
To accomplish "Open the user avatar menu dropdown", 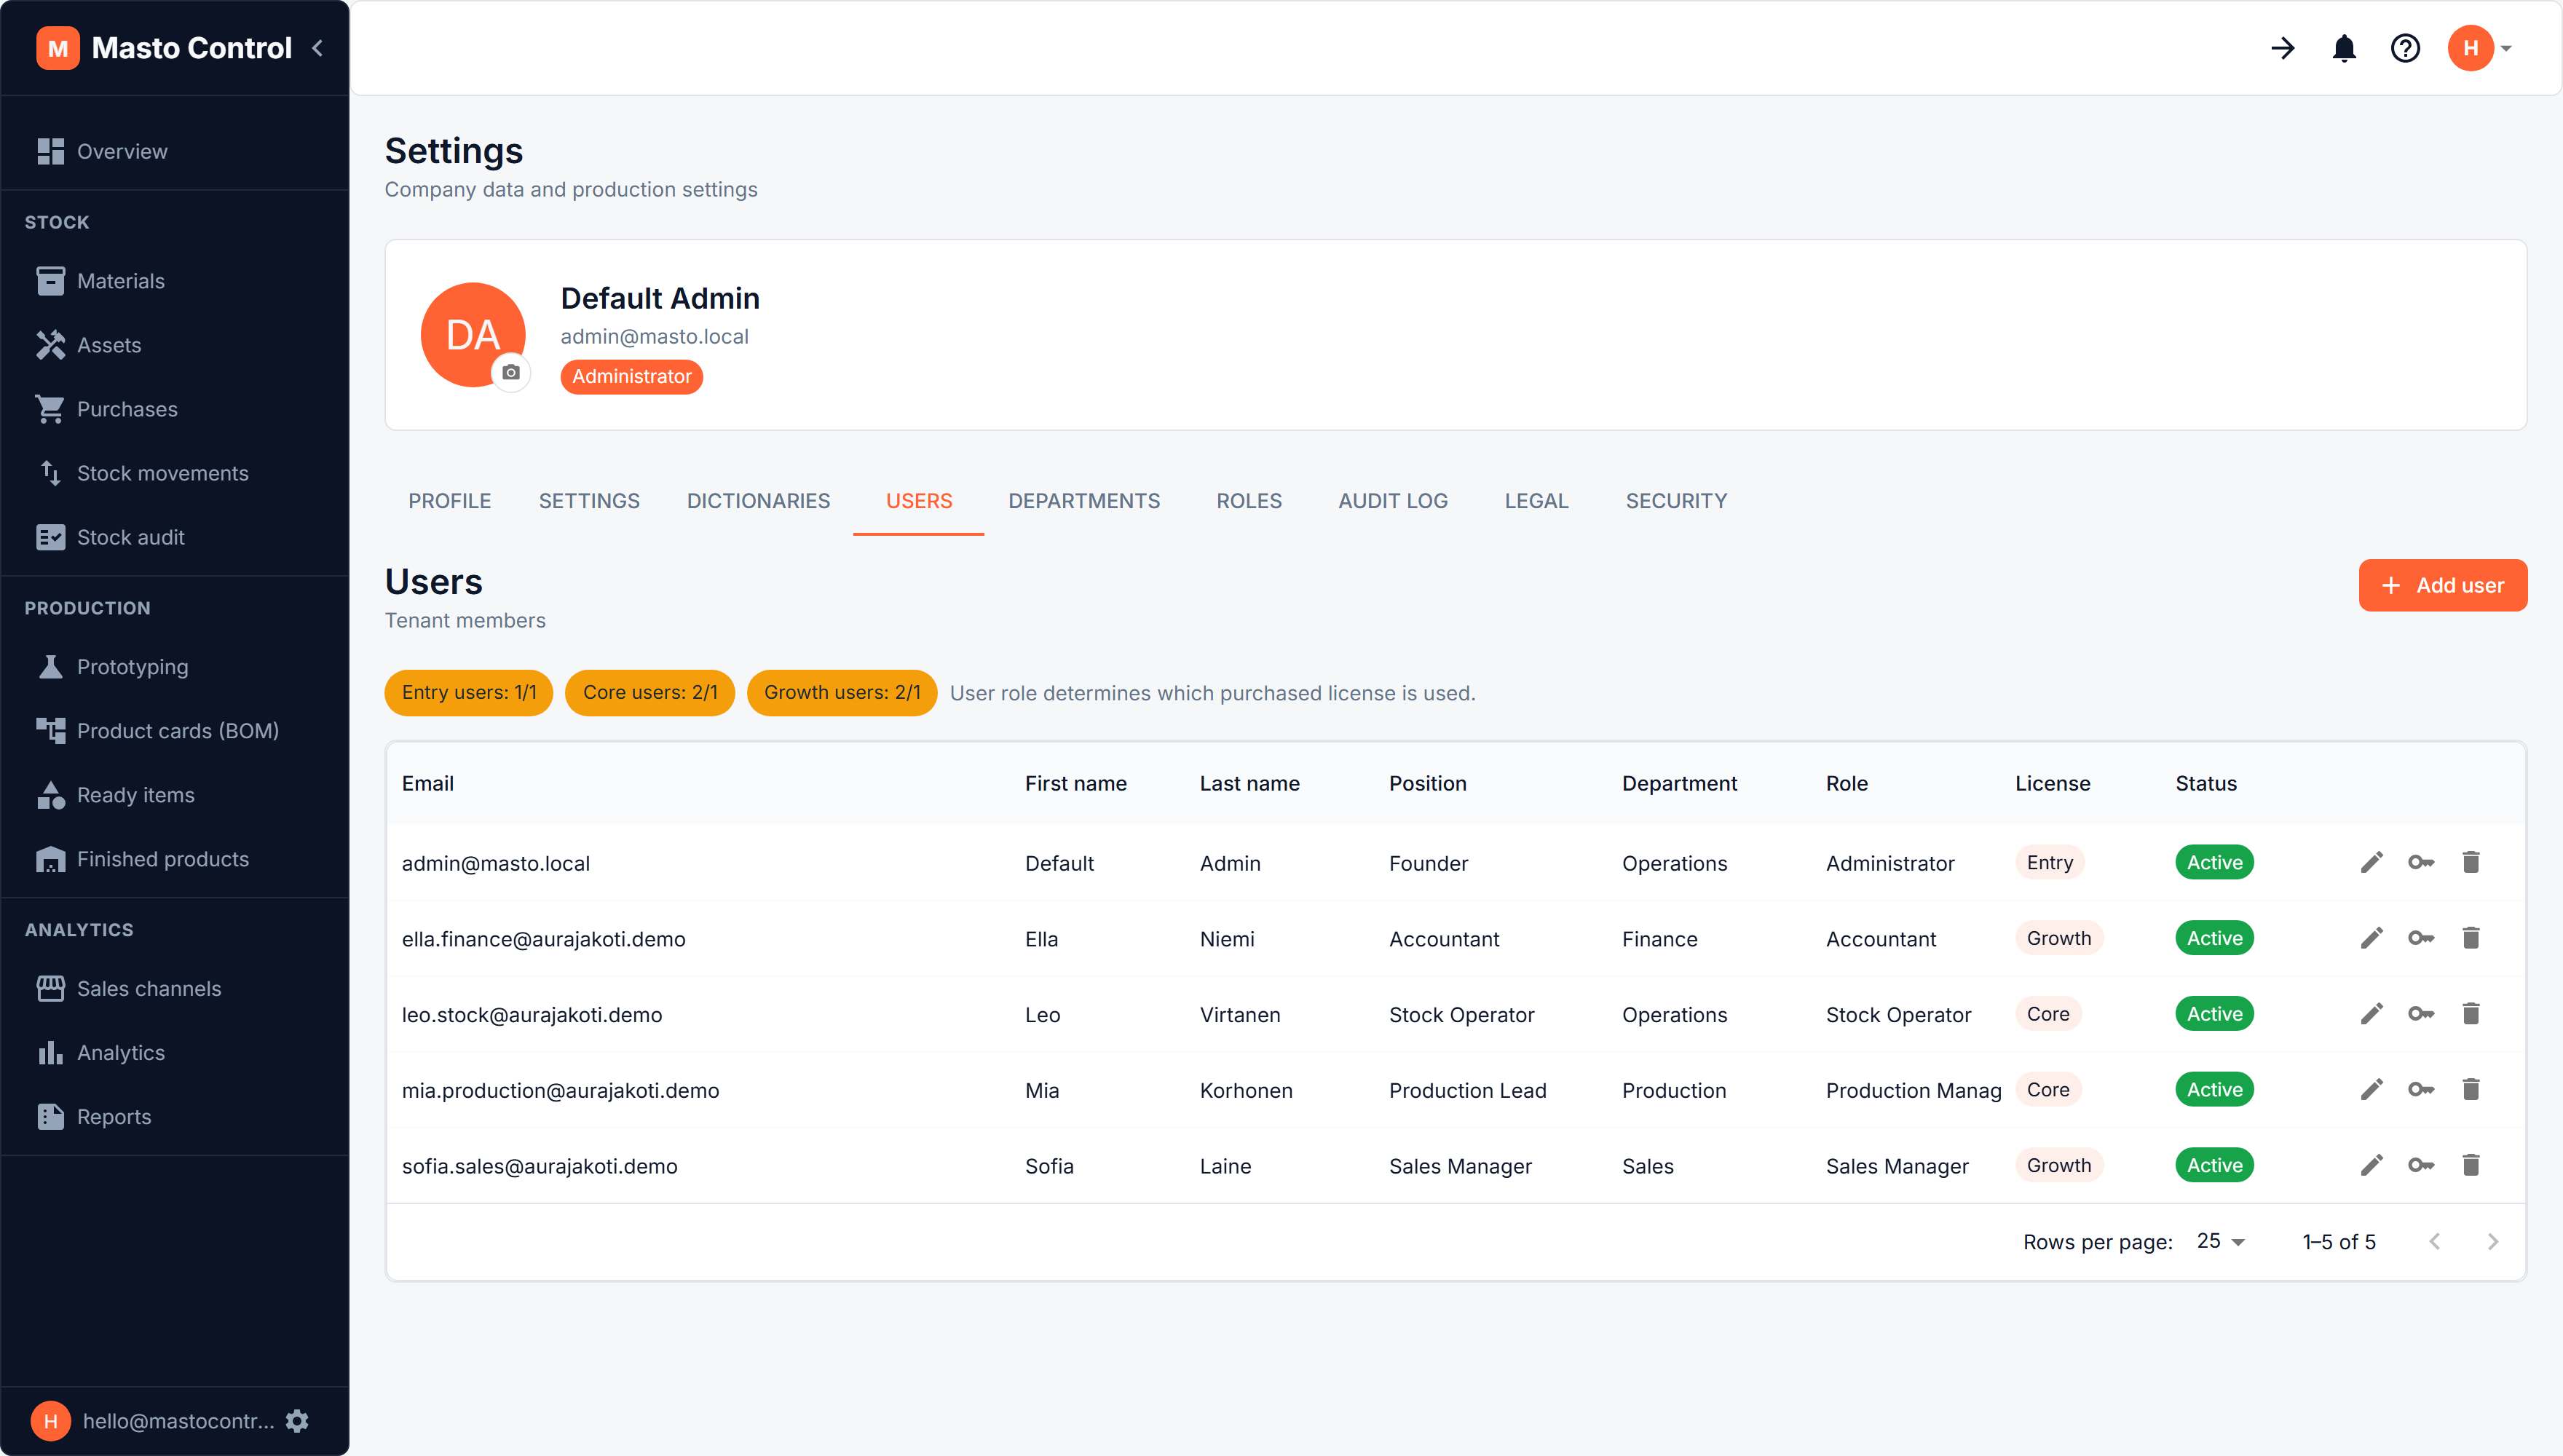I will [x=2480, y=48].
